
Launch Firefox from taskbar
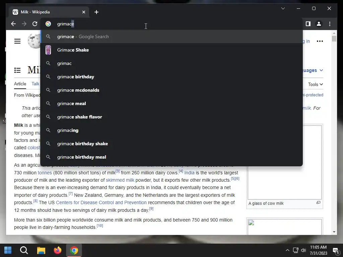(x=58, y=250)
